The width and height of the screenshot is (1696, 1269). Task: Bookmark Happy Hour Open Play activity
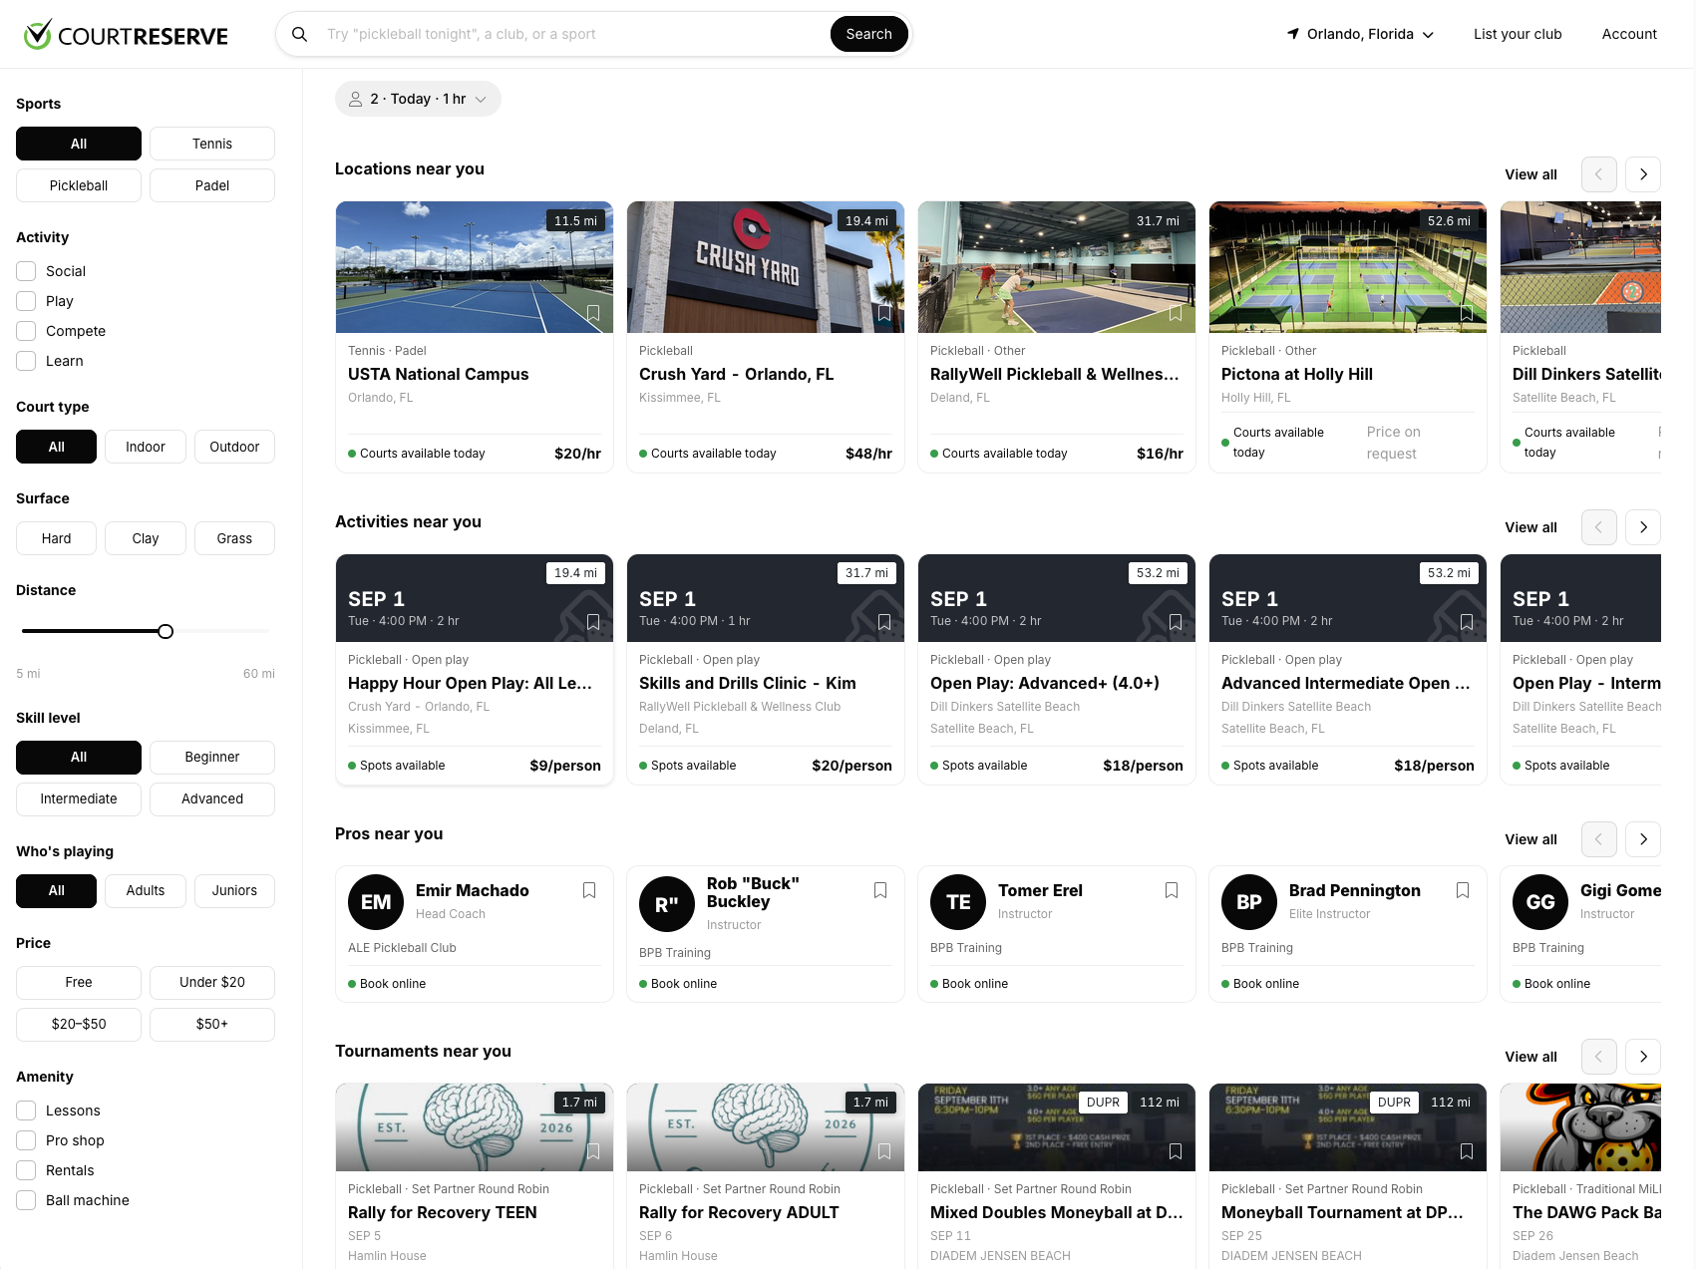click(593, 622)
